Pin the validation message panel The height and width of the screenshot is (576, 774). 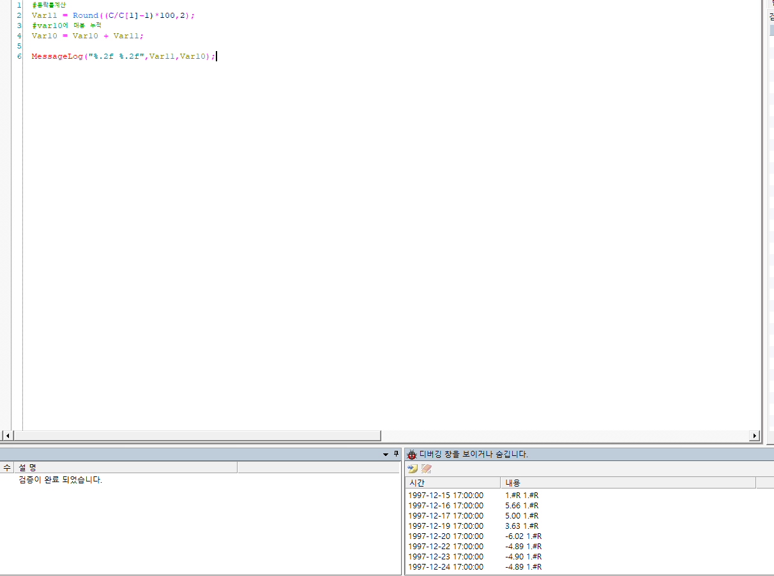[396, 454]
